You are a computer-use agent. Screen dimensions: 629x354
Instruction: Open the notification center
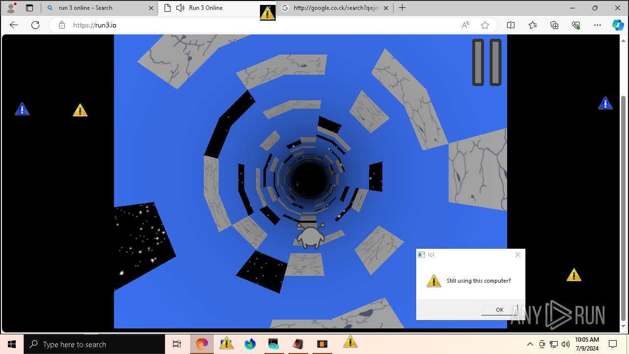pyautogui.click(x=613, y=344)
